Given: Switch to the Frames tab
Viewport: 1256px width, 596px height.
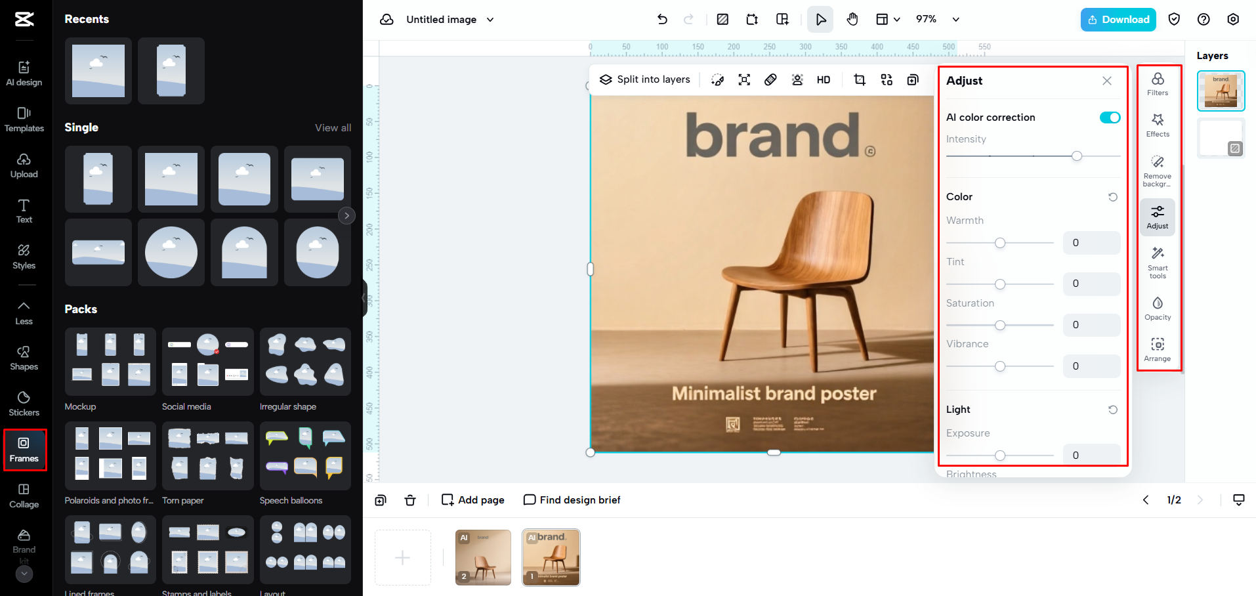Looking at the screenshot, I should tap(24, 450).
